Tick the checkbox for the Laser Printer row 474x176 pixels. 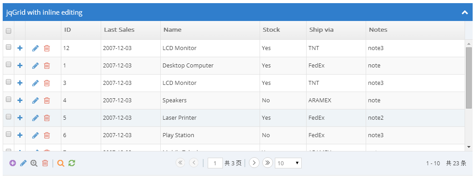(9, 117)
